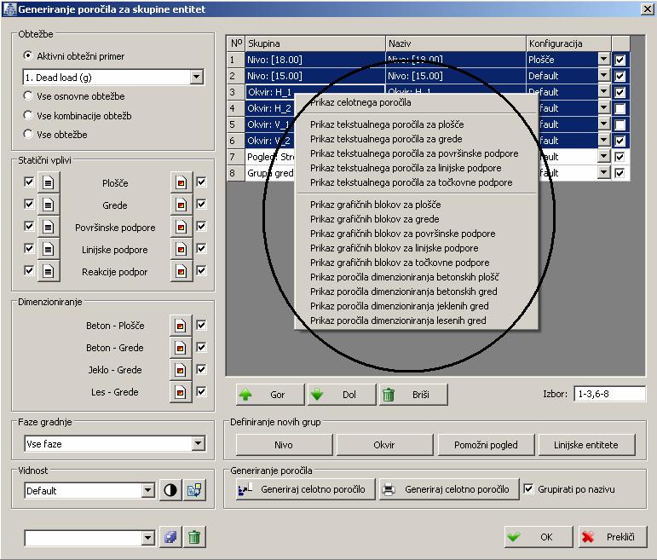Click Linijske entitete button
Viewport: 657px width, 560px height.
tap(586, 445)
